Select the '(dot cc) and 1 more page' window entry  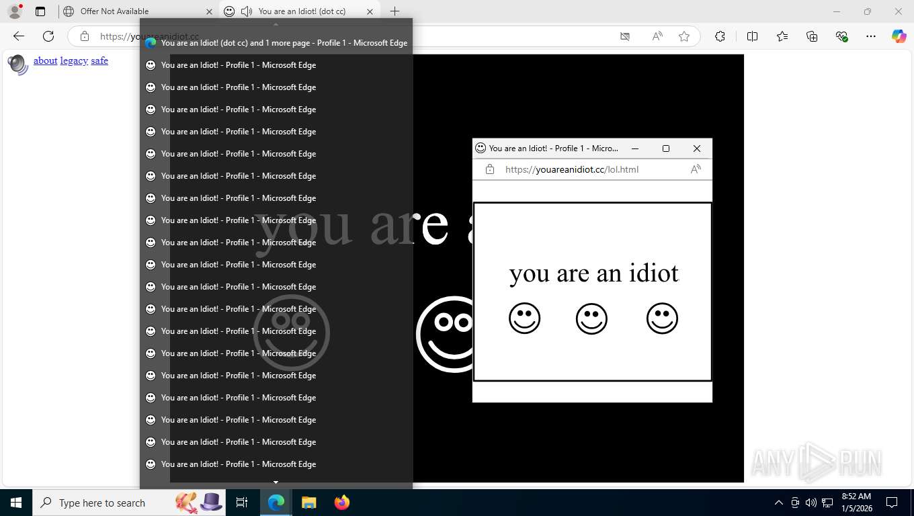point(276,42)
